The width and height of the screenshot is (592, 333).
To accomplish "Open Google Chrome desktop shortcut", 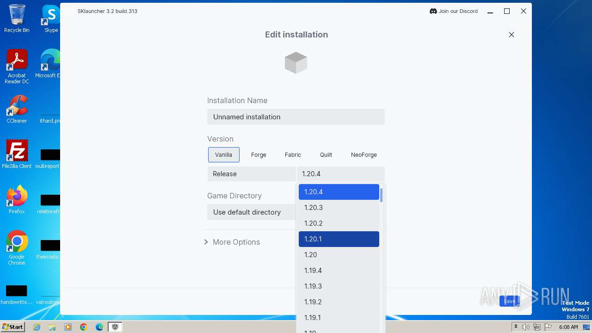I will coord(17,248).
